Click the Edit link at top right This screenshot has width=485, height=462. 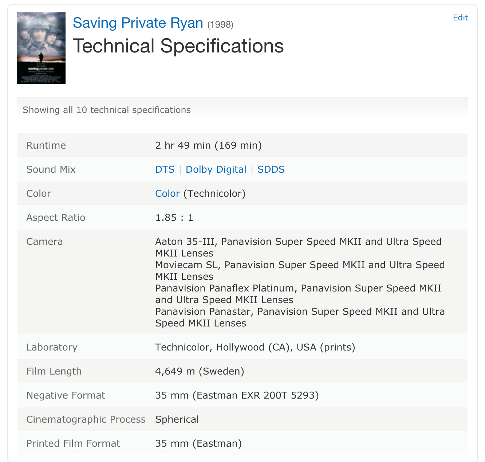pyautogui.click(x=460, y=17)
